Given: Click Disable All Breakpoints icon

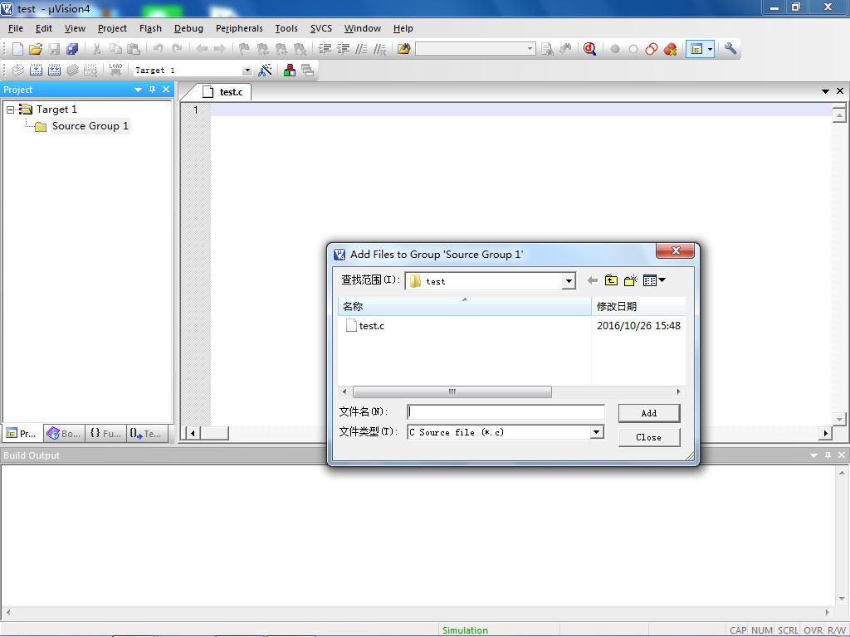Looking at the screenshot, I should 651,49.
